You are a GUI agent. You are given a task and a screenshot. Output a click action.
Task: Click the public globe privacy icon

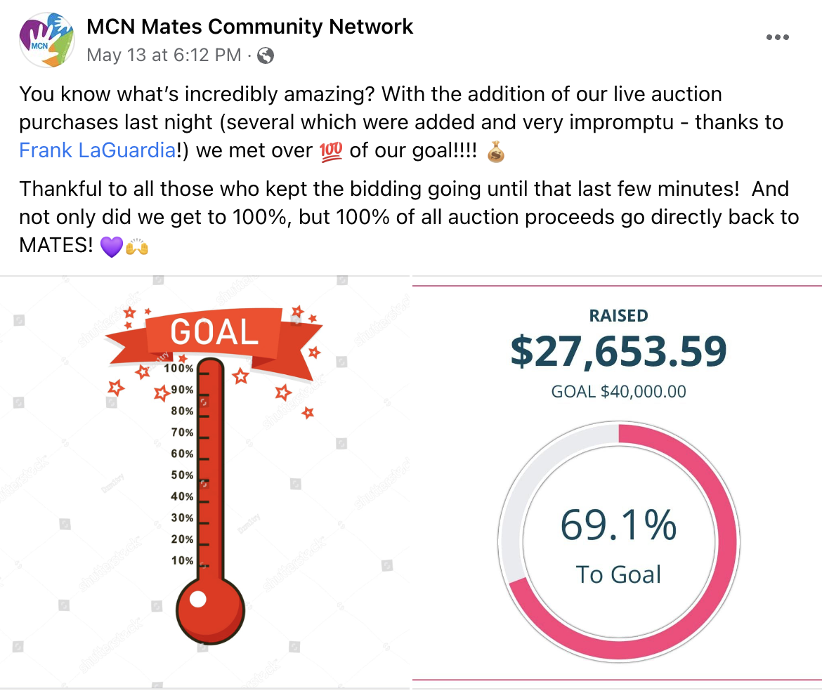(266, 55)
